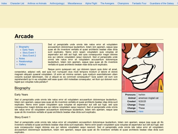
Task: Open The Avengers nav link
Action: coord(107,3)
